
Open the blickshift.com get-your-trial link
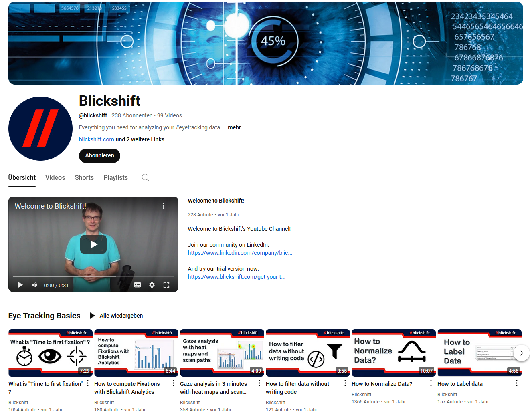(237, 277)
